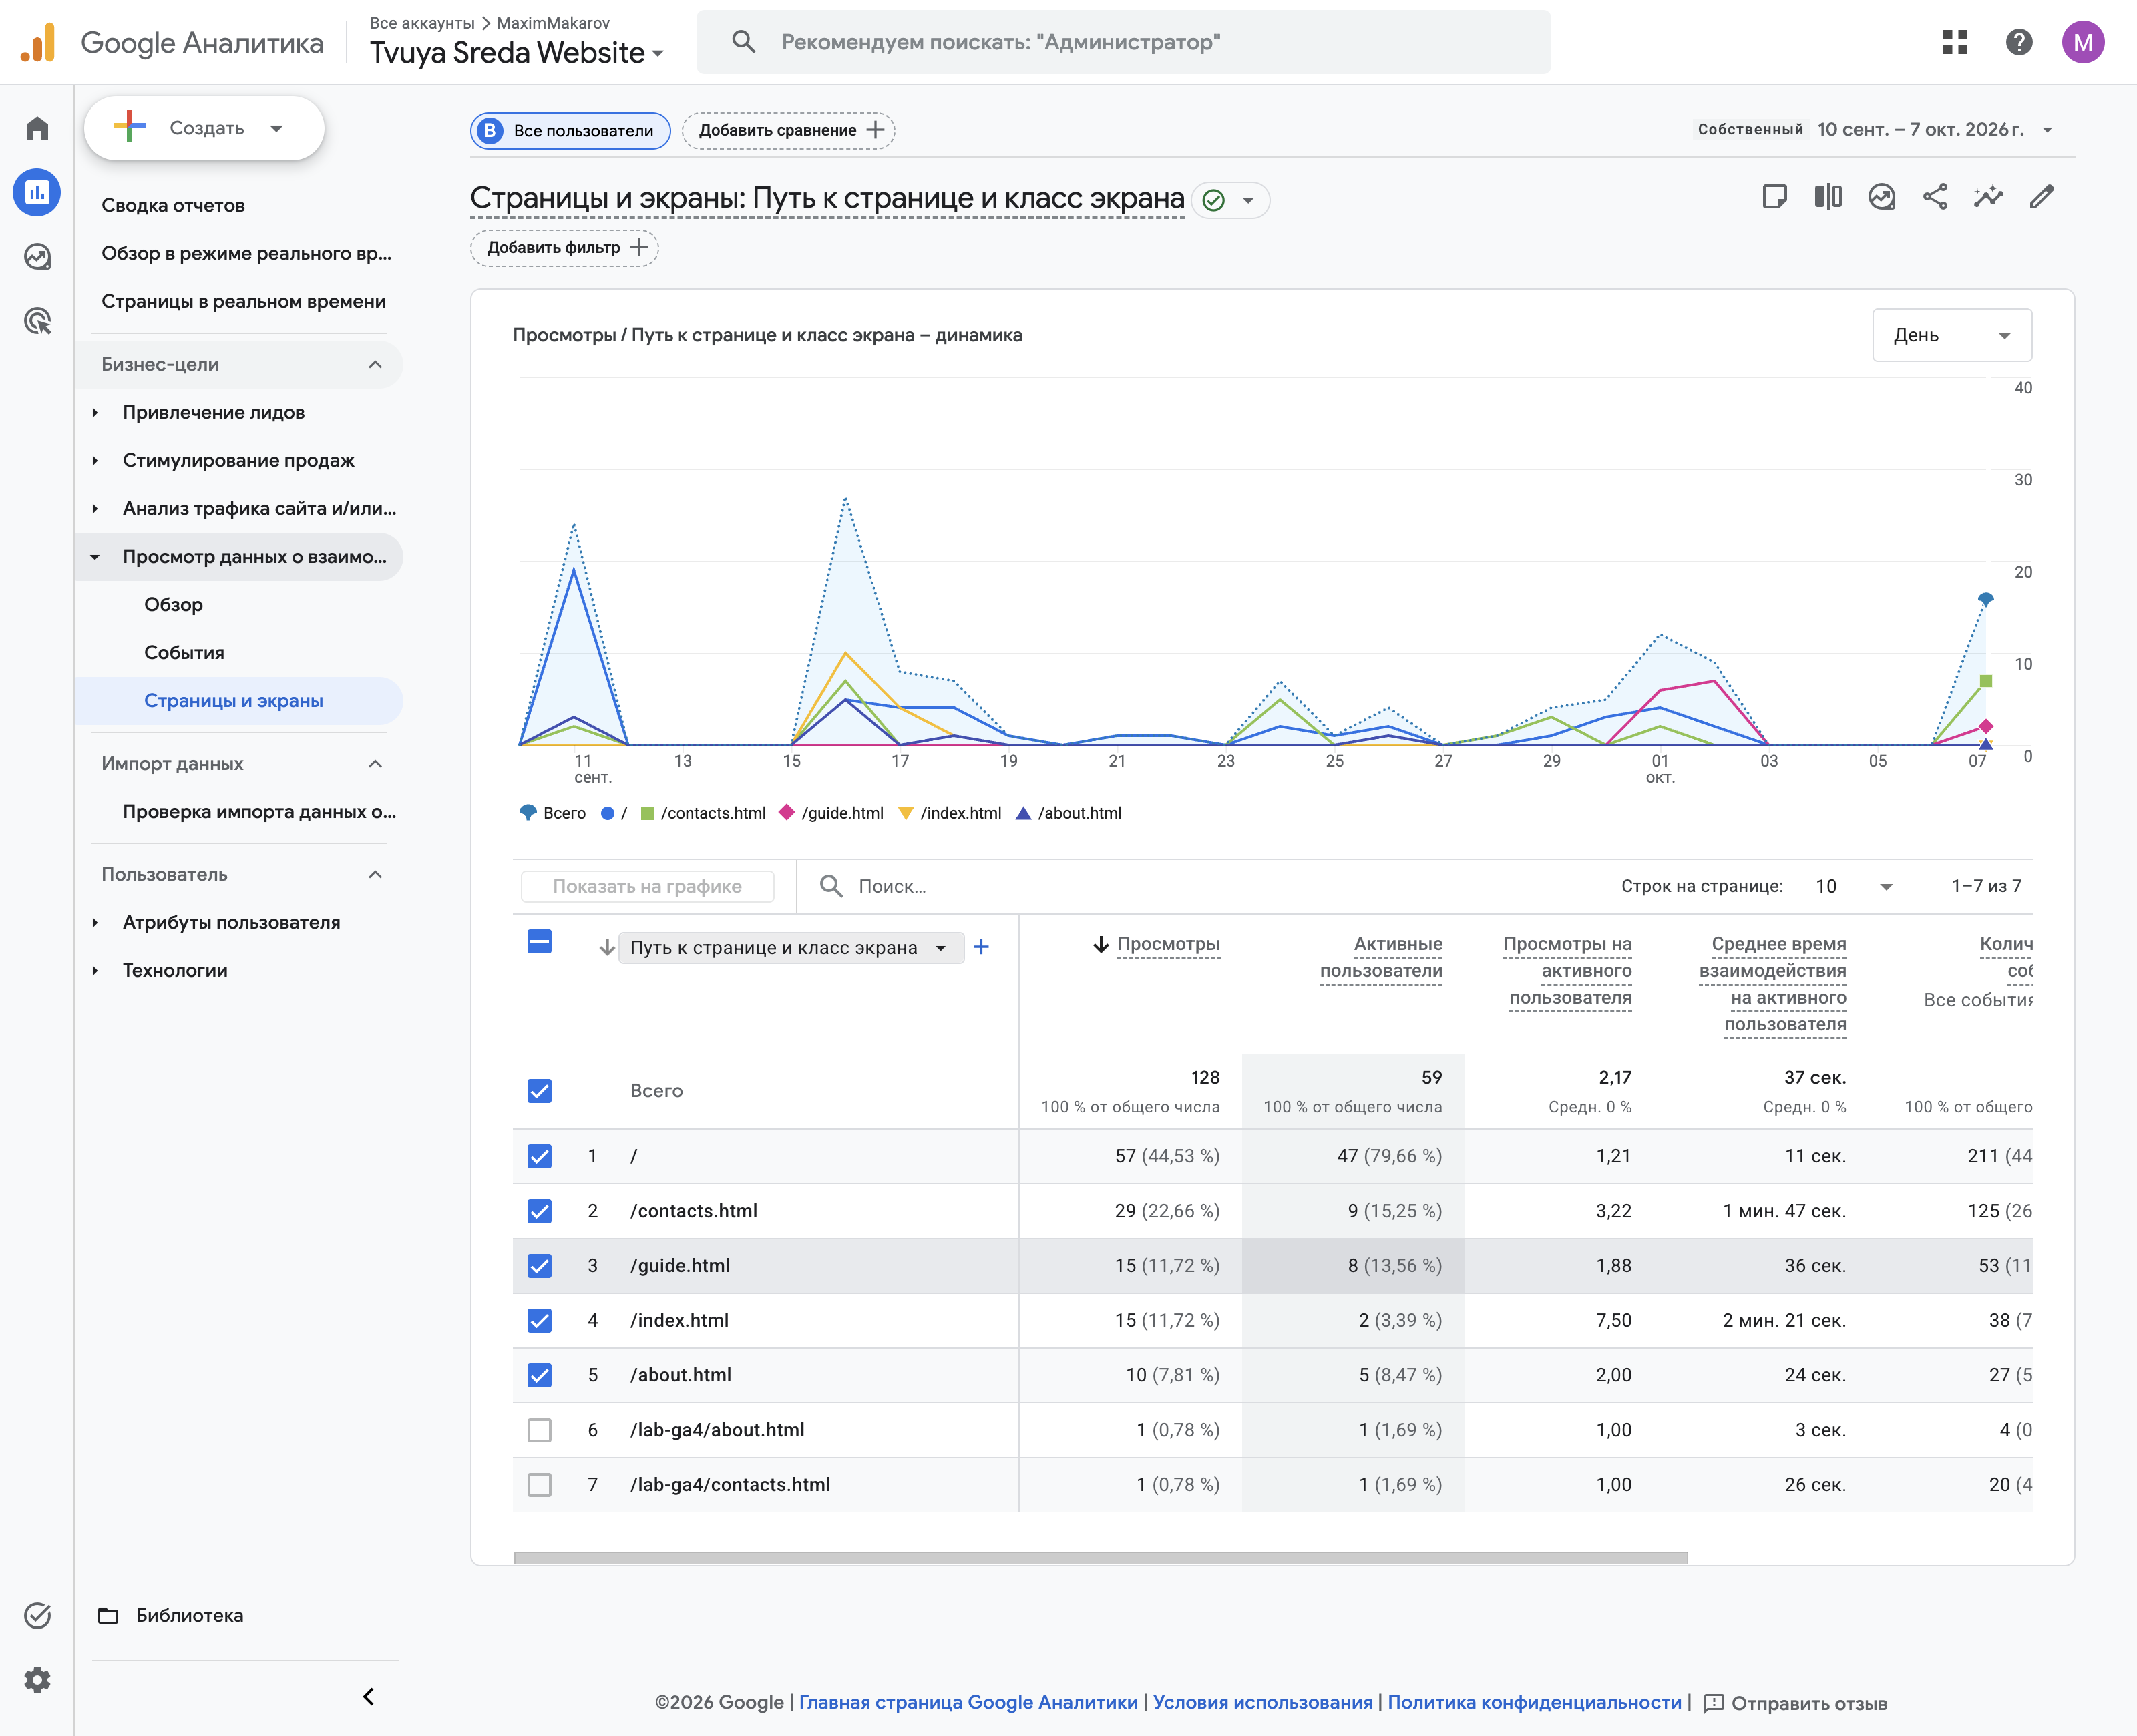Viewport: 2137px width, 1736px height.
Task: Open the Tvuya Sreda Website property selector
Action: [516, 52]
